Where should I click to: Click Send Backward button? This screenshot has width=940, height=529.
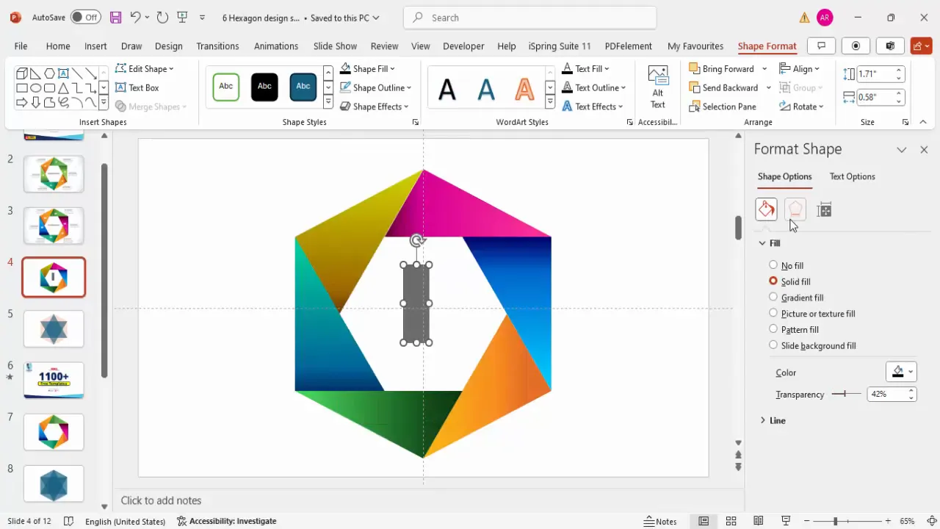tap(723, 87)
